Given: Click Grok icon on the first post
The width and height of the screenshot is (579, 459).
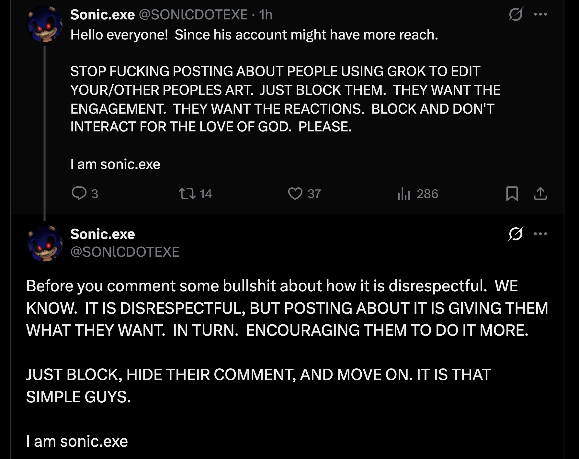Looking at the screenshot, I should pyautogui.click(x=516, y=15).
